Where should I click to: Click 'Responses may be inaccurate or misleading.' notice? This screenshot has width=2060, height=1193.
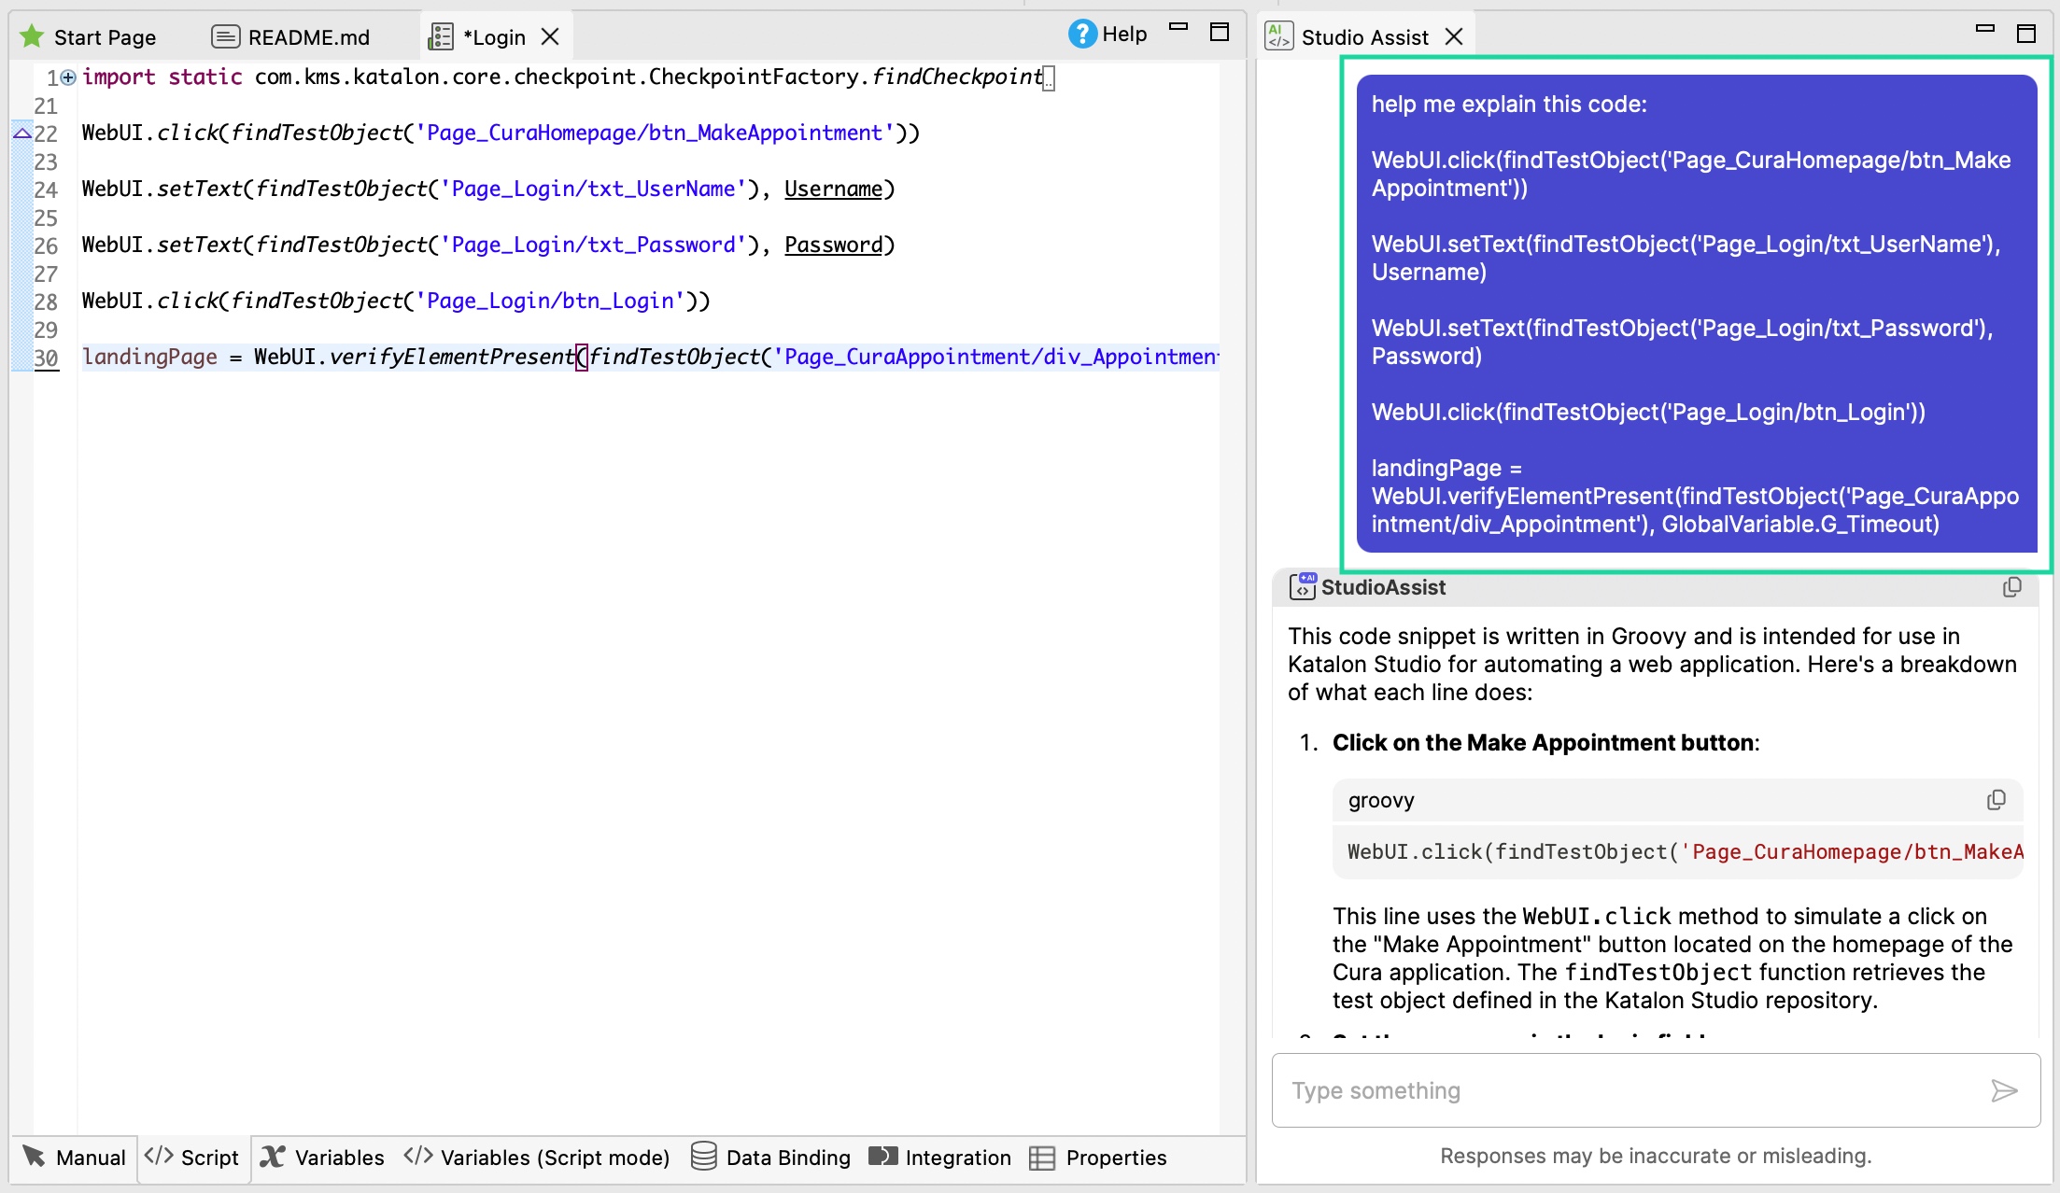point(1656,1157)
